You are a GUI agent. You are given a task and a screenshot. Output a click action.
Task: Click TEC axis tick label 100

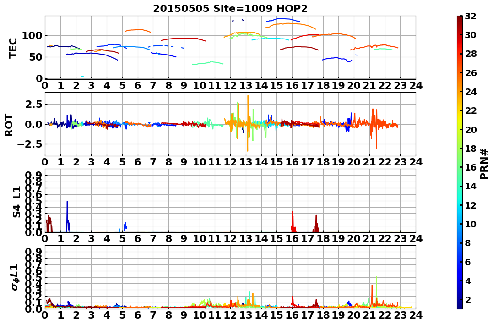click(x=32, y=35)
